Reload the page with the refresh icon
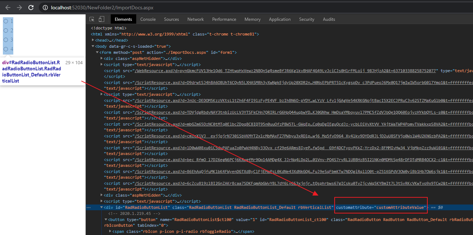Viewport: 473px width, 235px height. [x=31, y=7]
